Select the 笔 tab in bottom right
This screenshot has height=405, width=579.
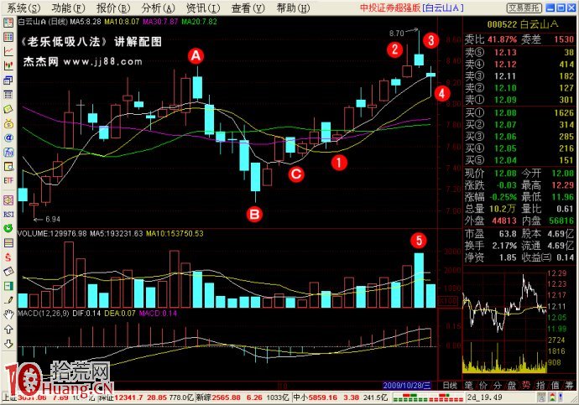point(468,386)
